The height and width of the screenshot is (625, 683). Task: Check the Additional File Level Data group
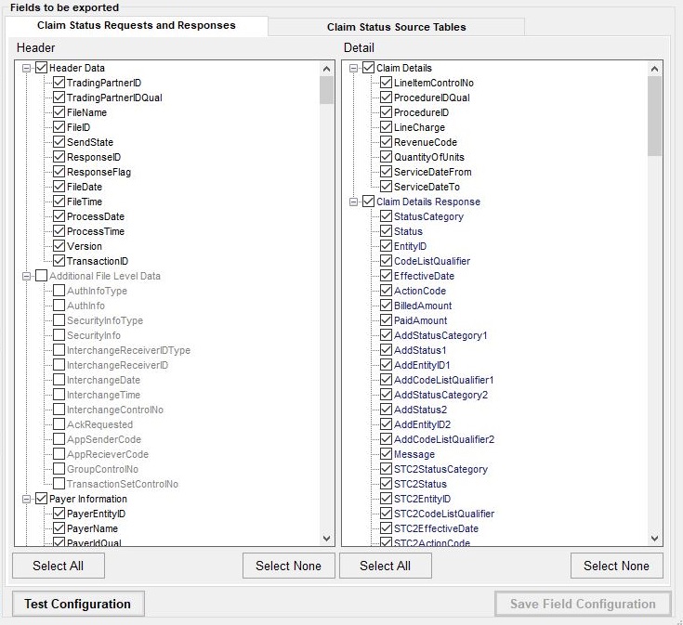42,276
